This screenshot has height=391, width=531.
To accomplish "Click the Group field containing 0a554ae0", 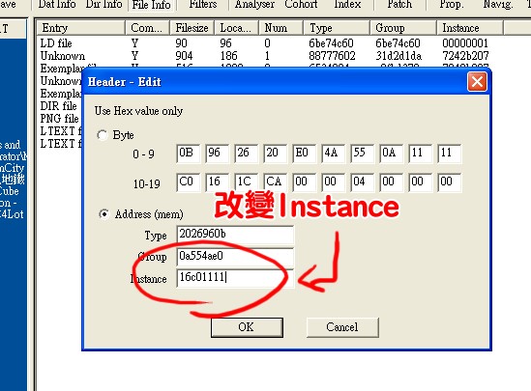I will pos(235,256).
